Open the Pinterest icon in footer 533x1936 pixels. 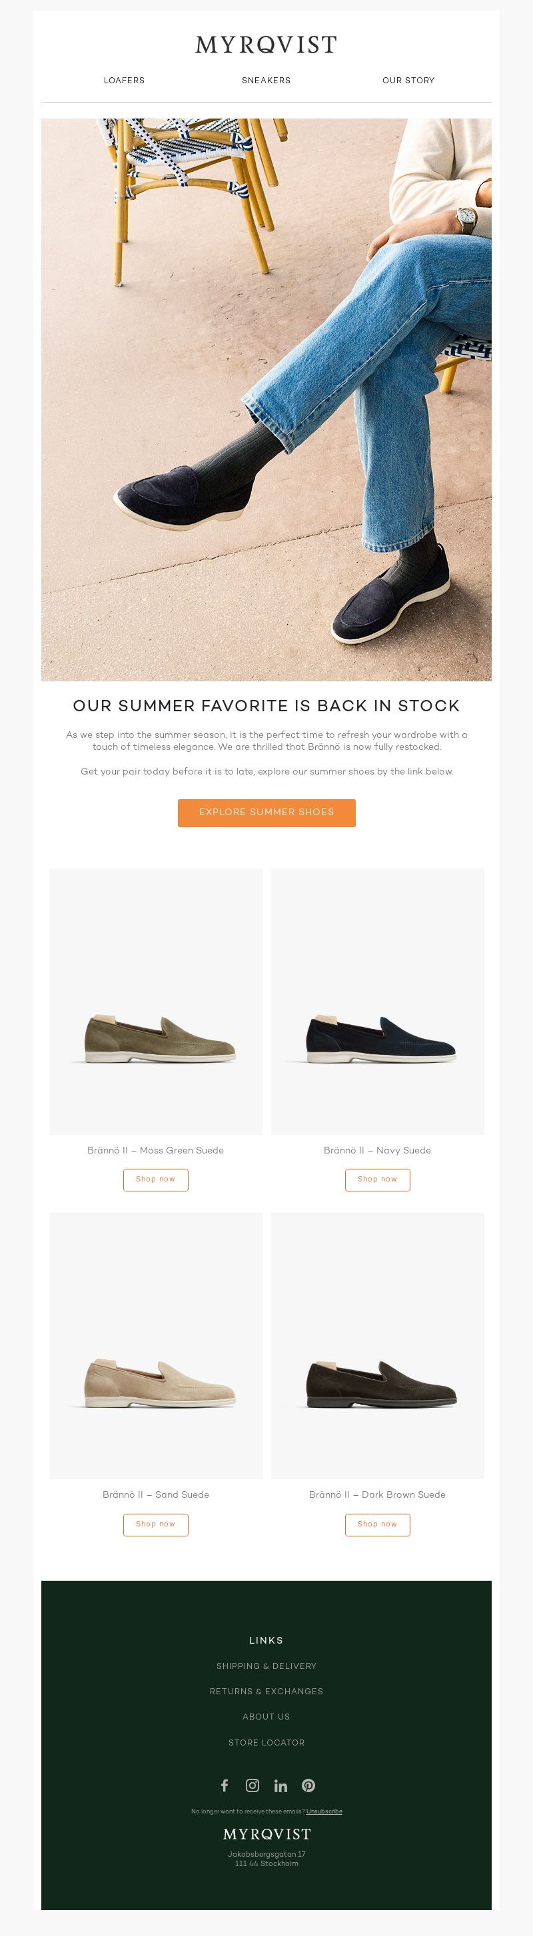click(x=308, y=1785)
